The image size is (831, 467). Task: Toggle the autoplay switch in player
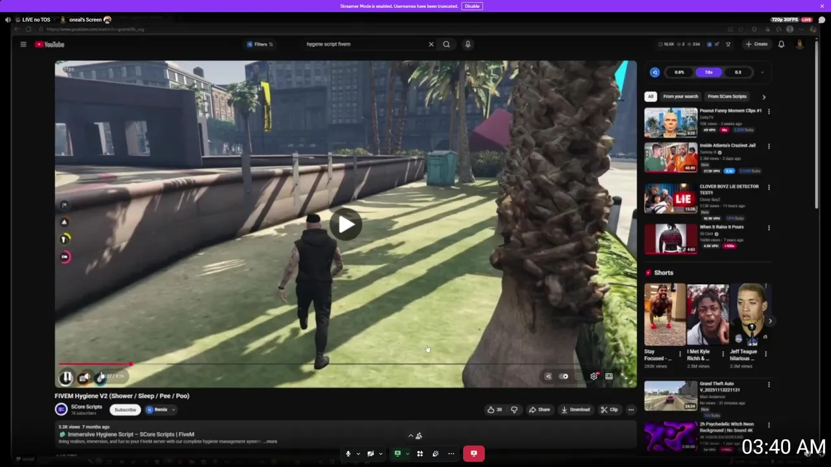click(x=565, y=376)
